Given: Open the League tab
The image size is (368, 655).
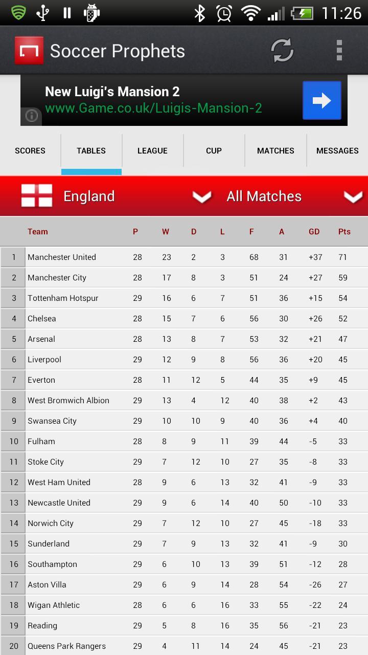Looking at the screenshot, I should click(x=152, y=151).
